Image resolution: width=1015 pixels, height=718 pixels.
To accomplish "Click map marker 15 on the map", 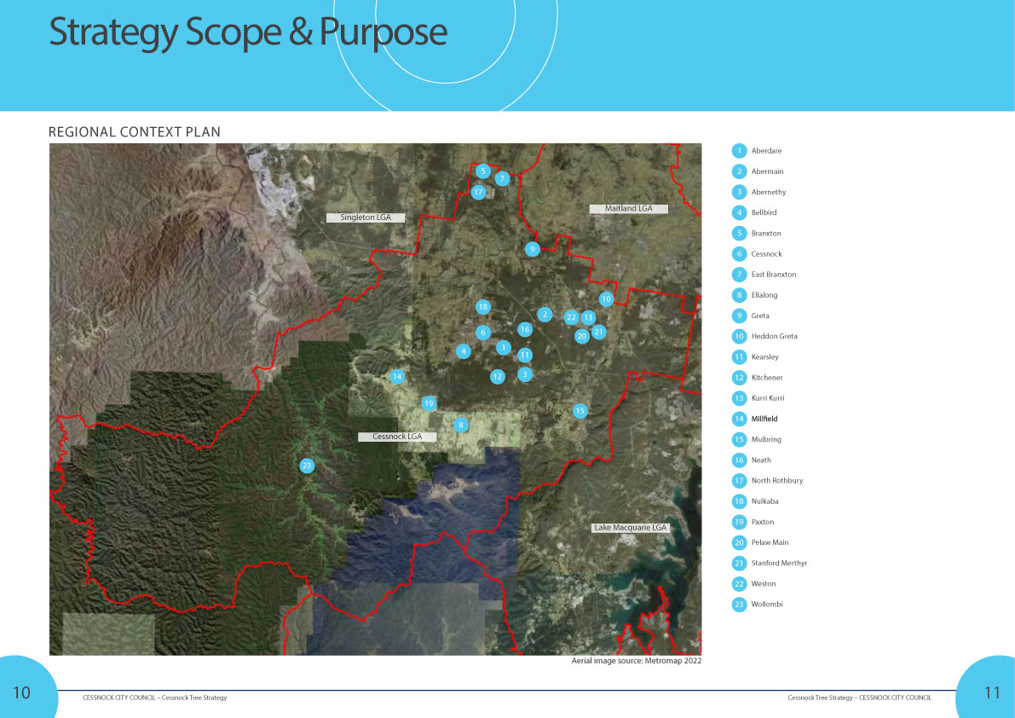I will click(580, 410).
